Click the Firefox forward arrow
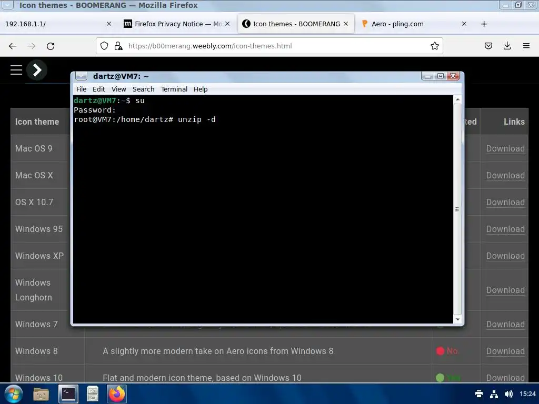Viewport: 539px width, 404px height. click(x=32, y=46)
